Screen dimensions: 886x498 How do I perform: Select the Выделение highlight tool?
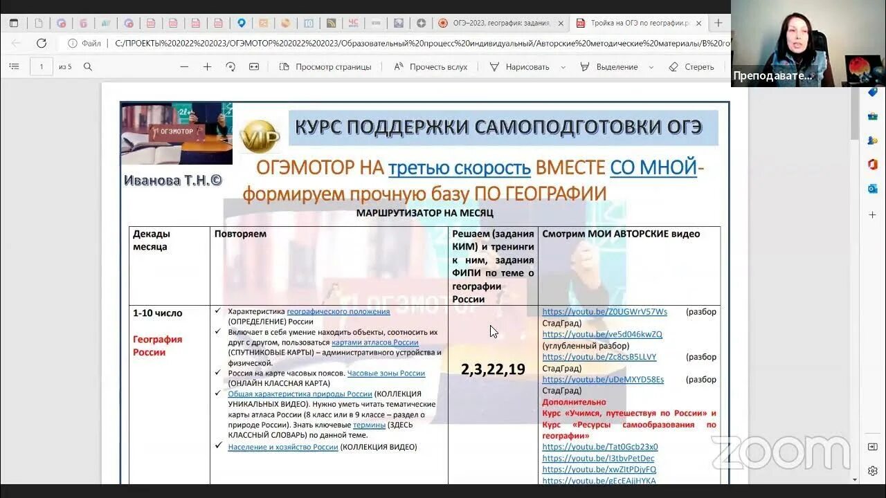(609, 66)
